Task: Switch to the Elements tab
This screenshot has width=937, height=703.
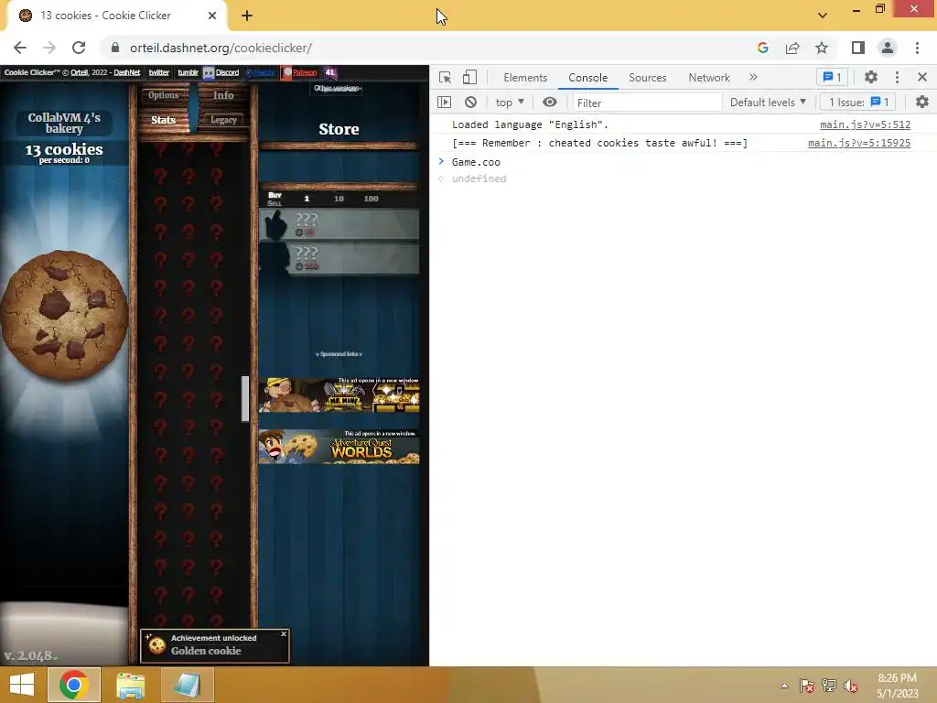Action: 525,78
